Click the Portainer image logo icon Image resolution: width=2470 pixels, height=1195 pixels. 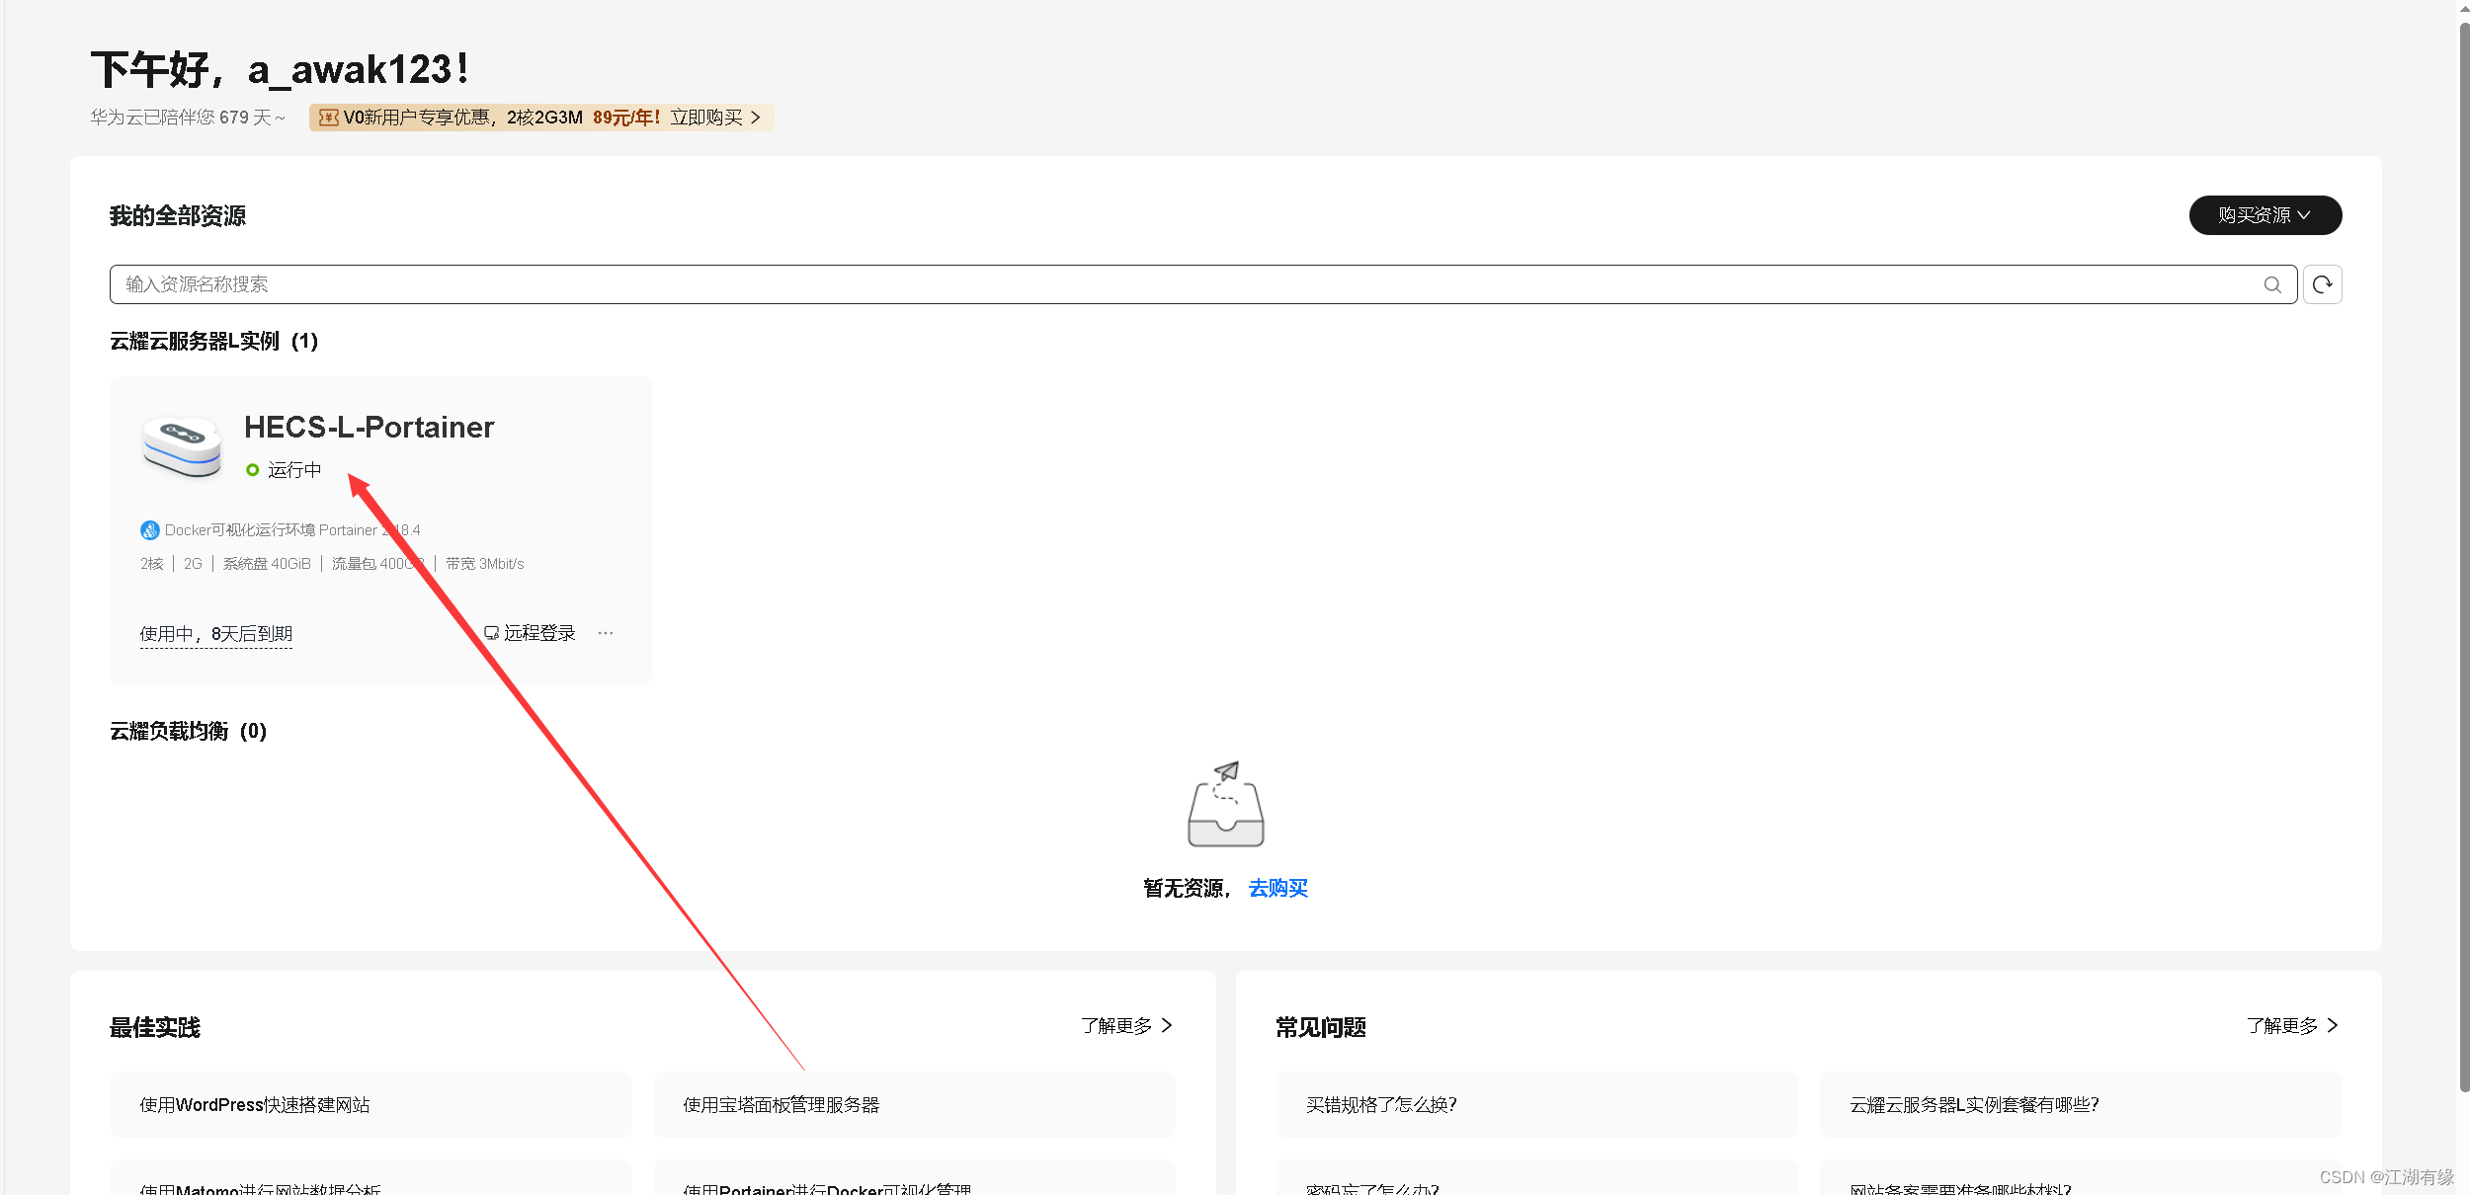coord(149,530)
